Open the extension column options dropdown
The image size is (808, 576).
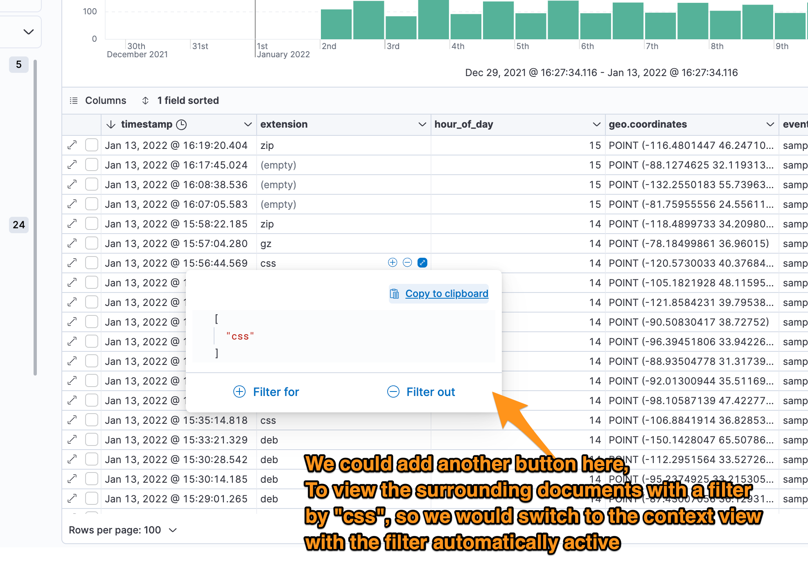point(422,124)
